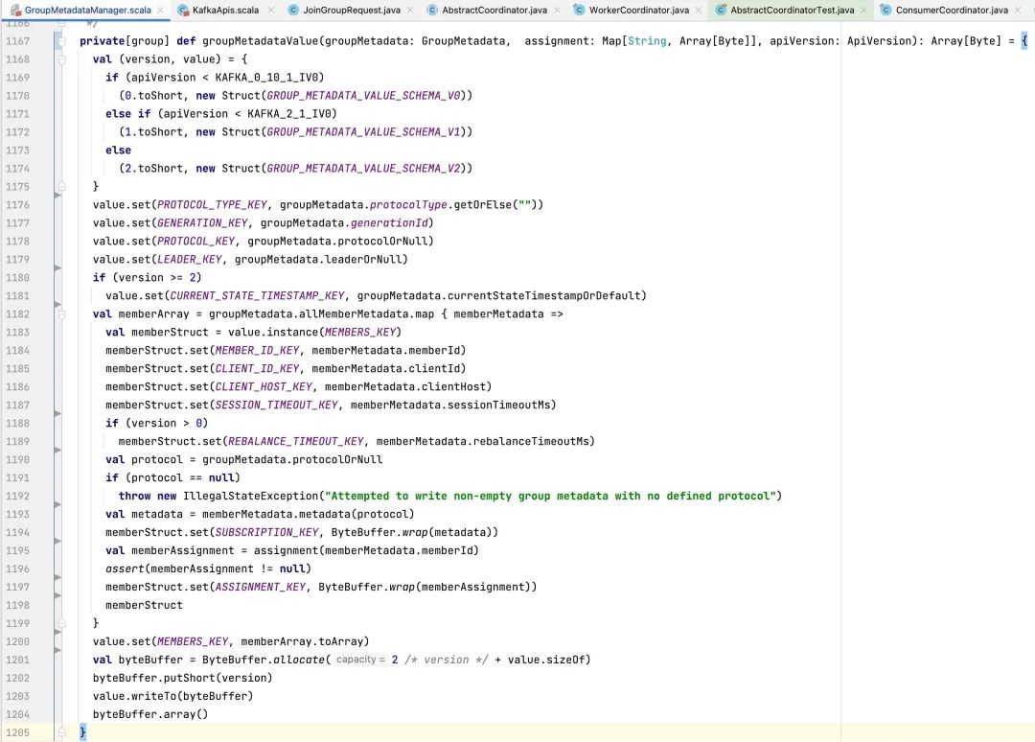
Task: Close the WorkerCoordinator.java tab
Action: [x=699, y=10]
